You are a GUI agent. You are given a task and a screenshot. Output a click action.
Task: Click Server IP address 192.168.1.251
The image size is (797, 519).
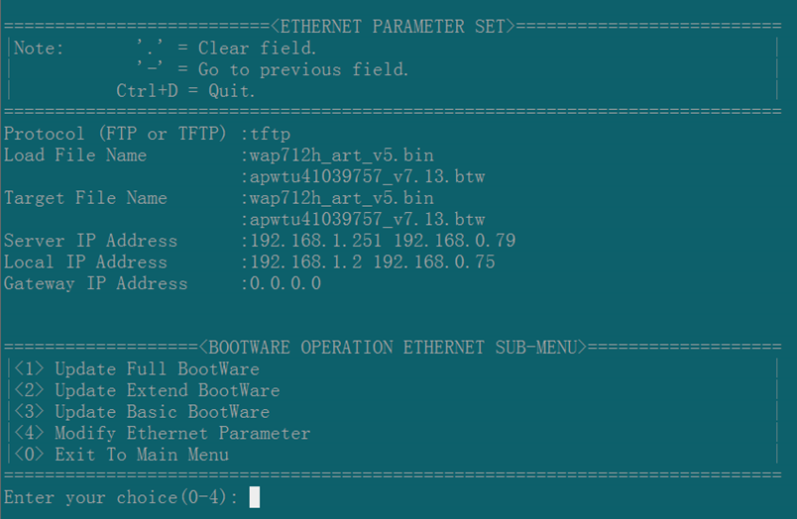click(x=315, y=241)
